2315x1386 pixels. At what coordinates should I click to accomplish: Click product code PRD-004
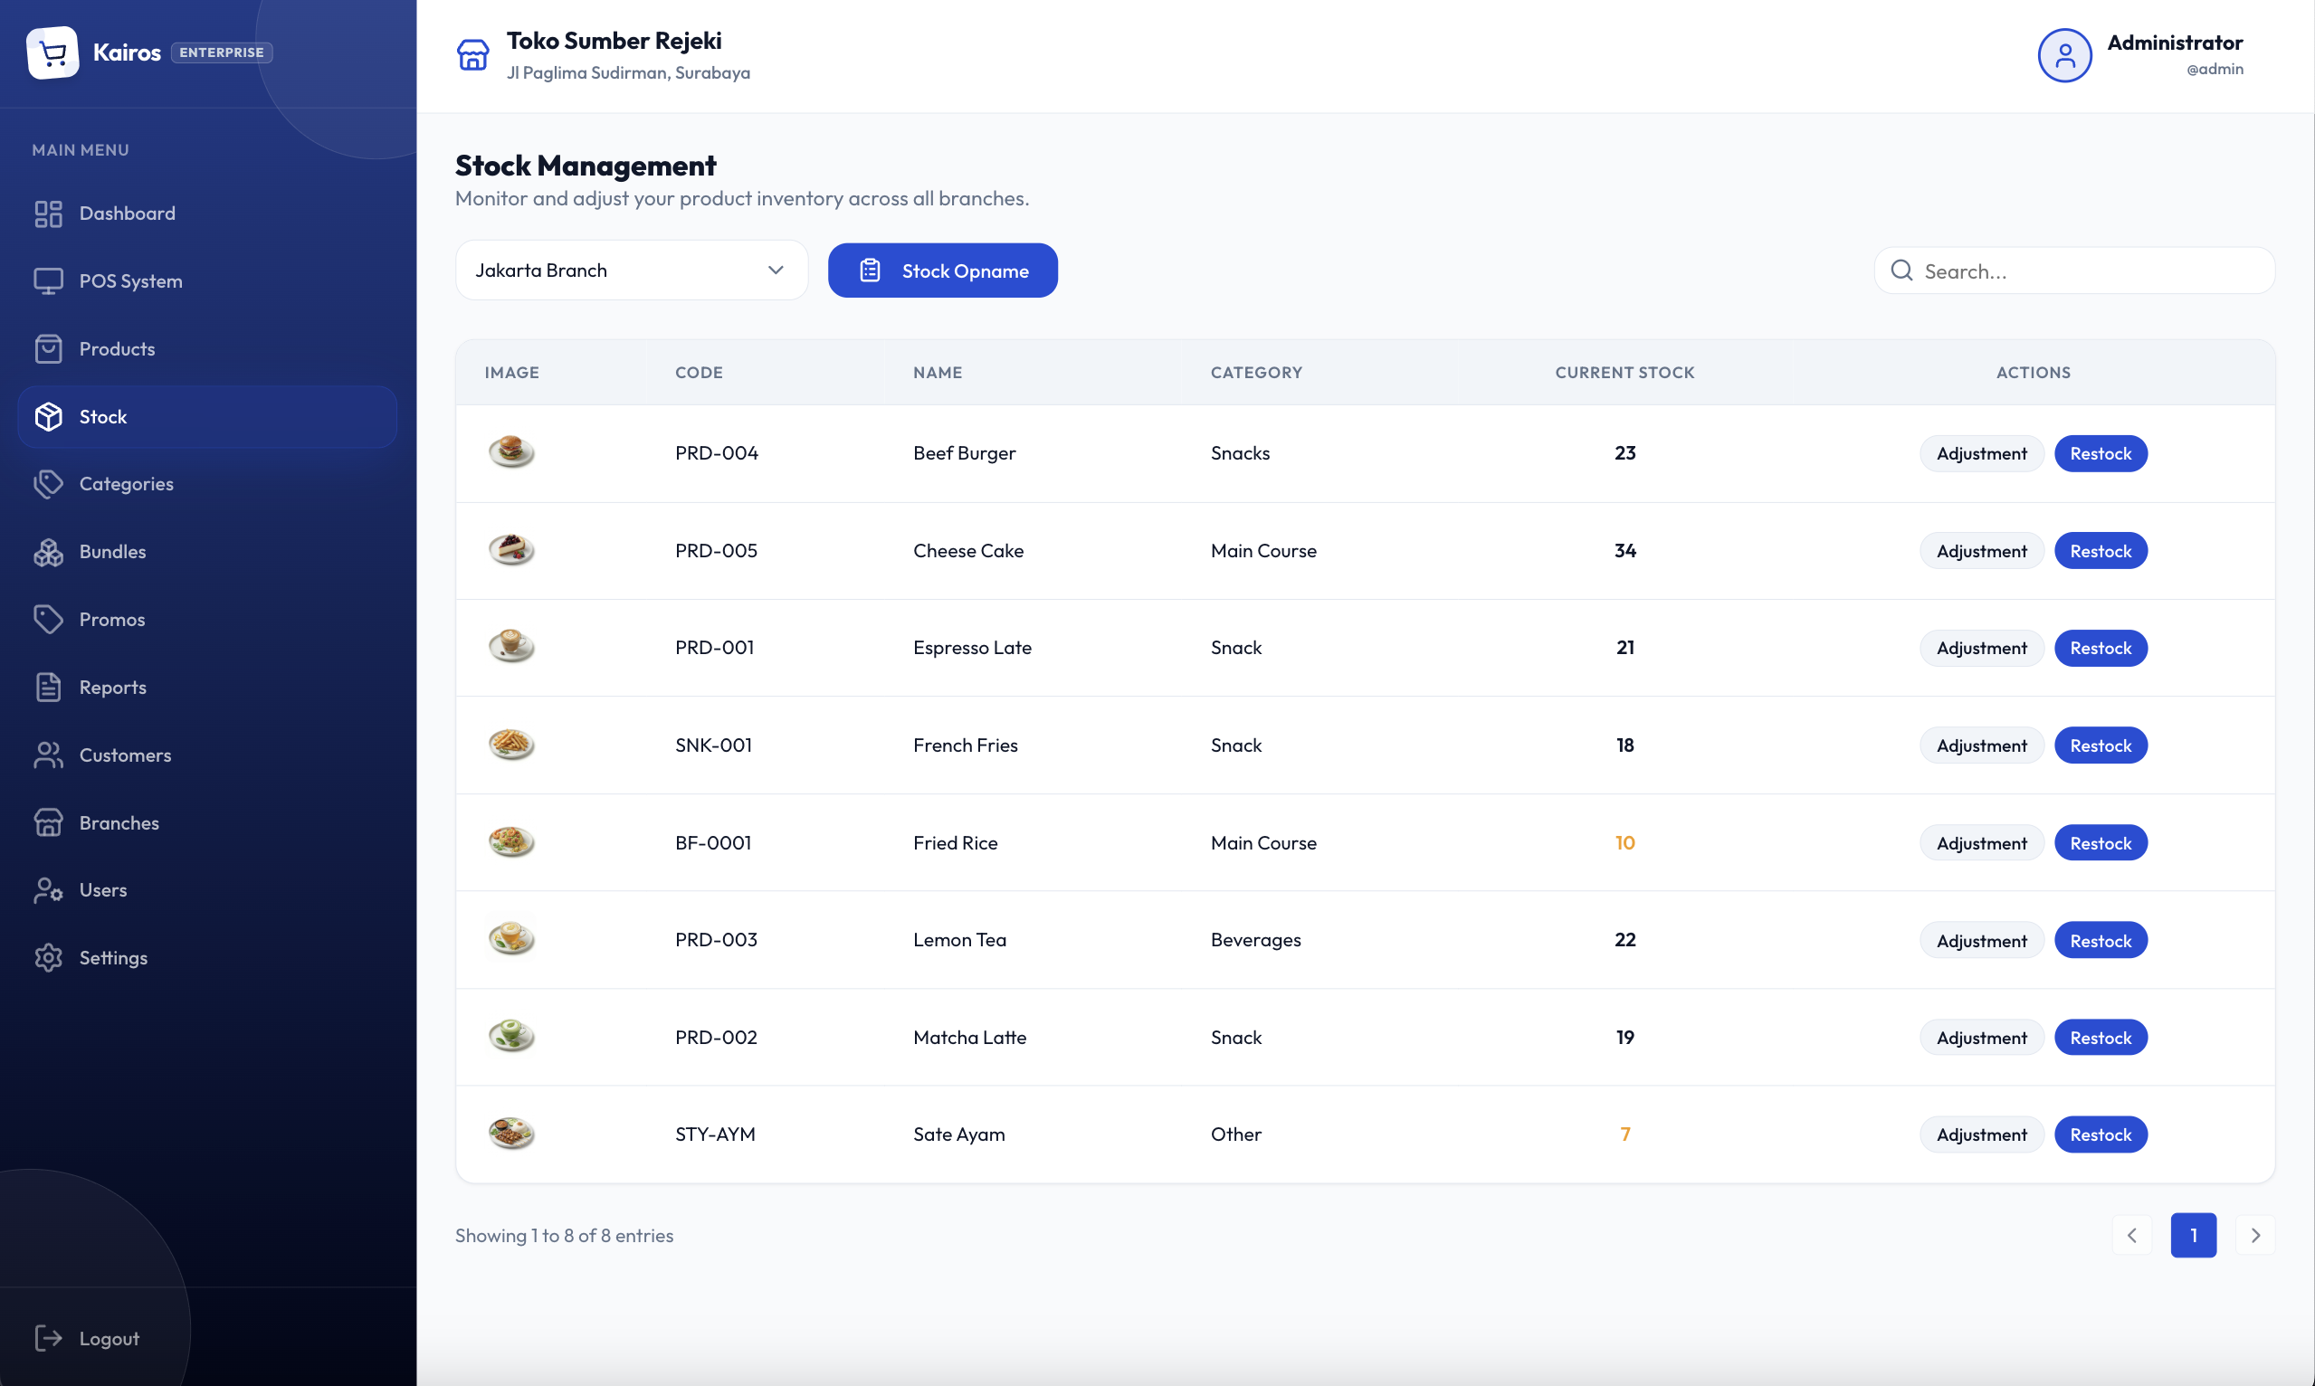tap(717, 453)
